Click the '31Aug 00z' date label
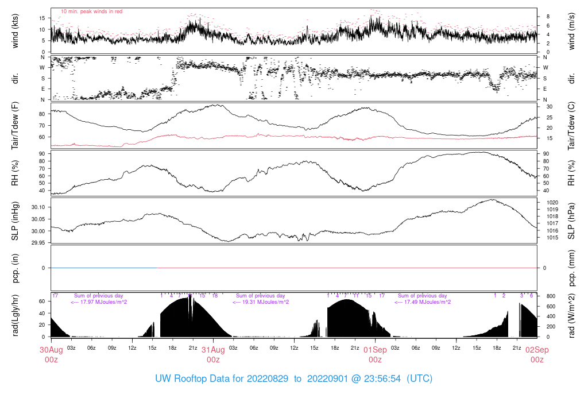The image size is (588, 402). coord(213,355)
